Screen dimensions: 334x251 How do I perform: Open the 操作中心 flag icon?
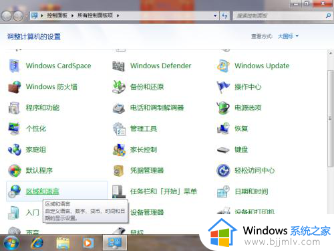tap(223, 87)
